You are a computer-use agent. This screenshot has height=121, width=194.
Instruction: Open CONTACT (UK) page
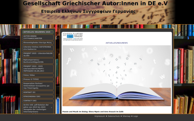38,101
